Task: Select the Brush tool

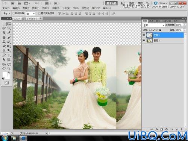Action: click(9, 37)
